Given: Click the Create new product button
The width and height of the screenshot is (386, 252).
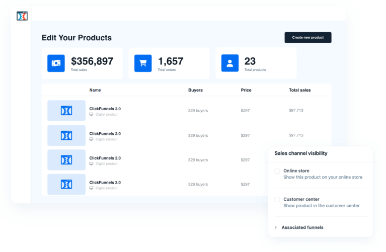Looking at the screenshot, I should coord(308,37).
